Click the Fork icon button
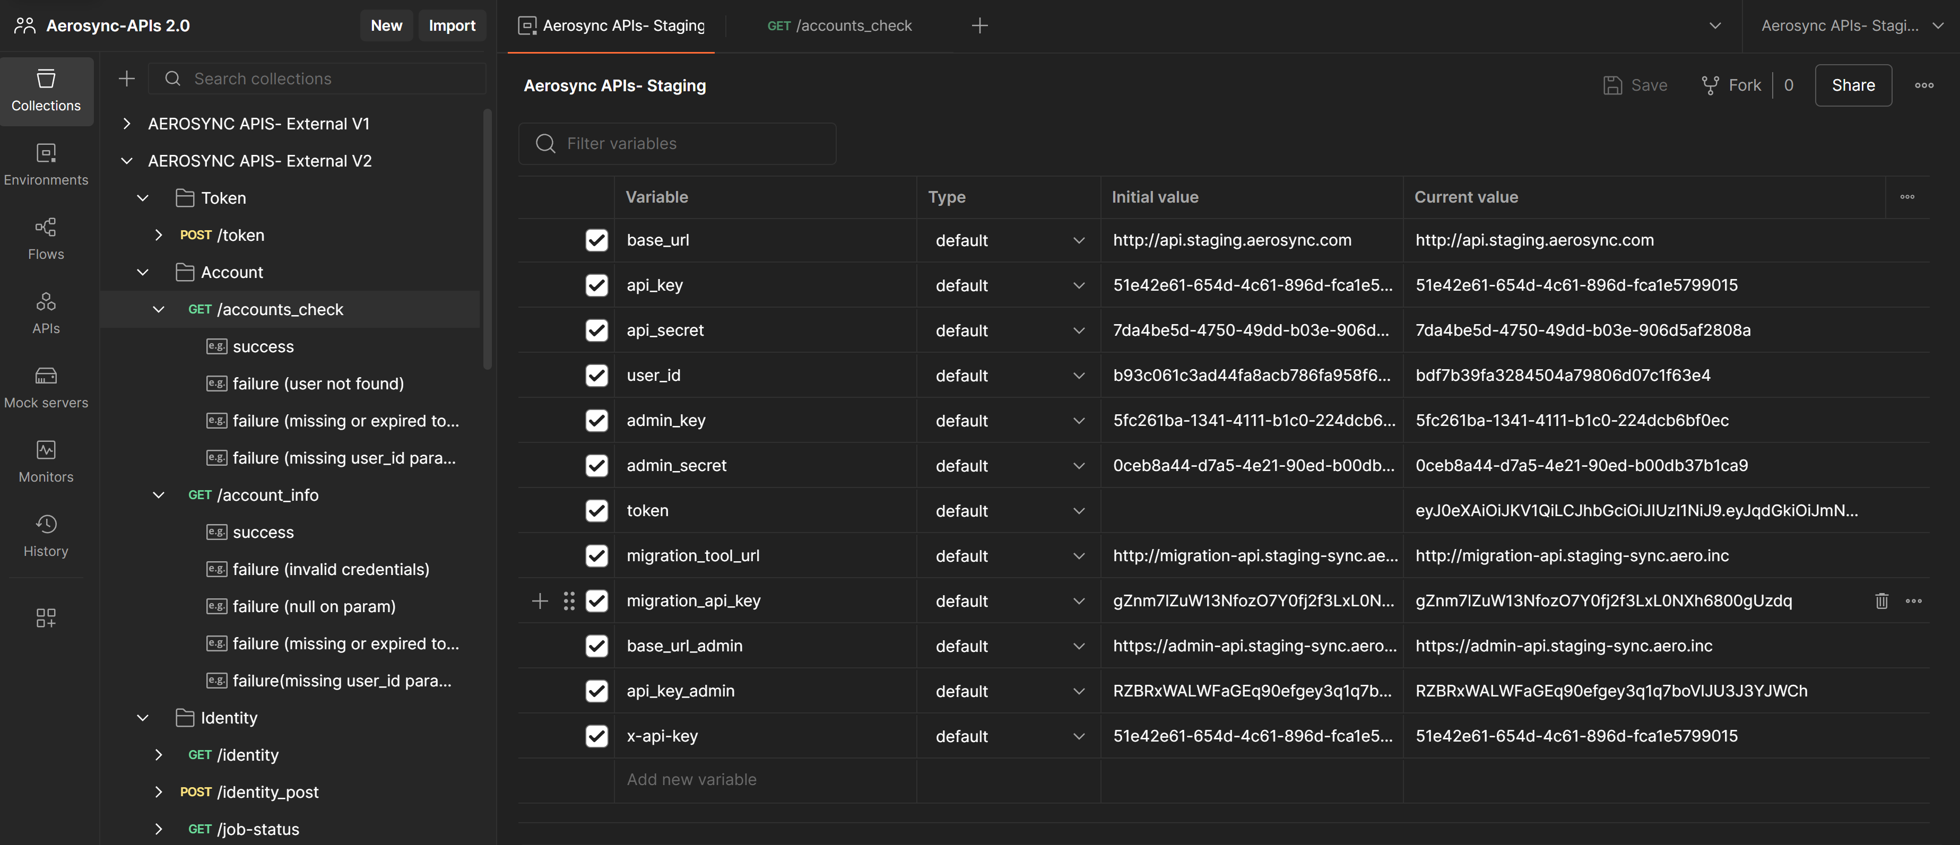This screenshot has height=845, width=1960. (1711, 85)
